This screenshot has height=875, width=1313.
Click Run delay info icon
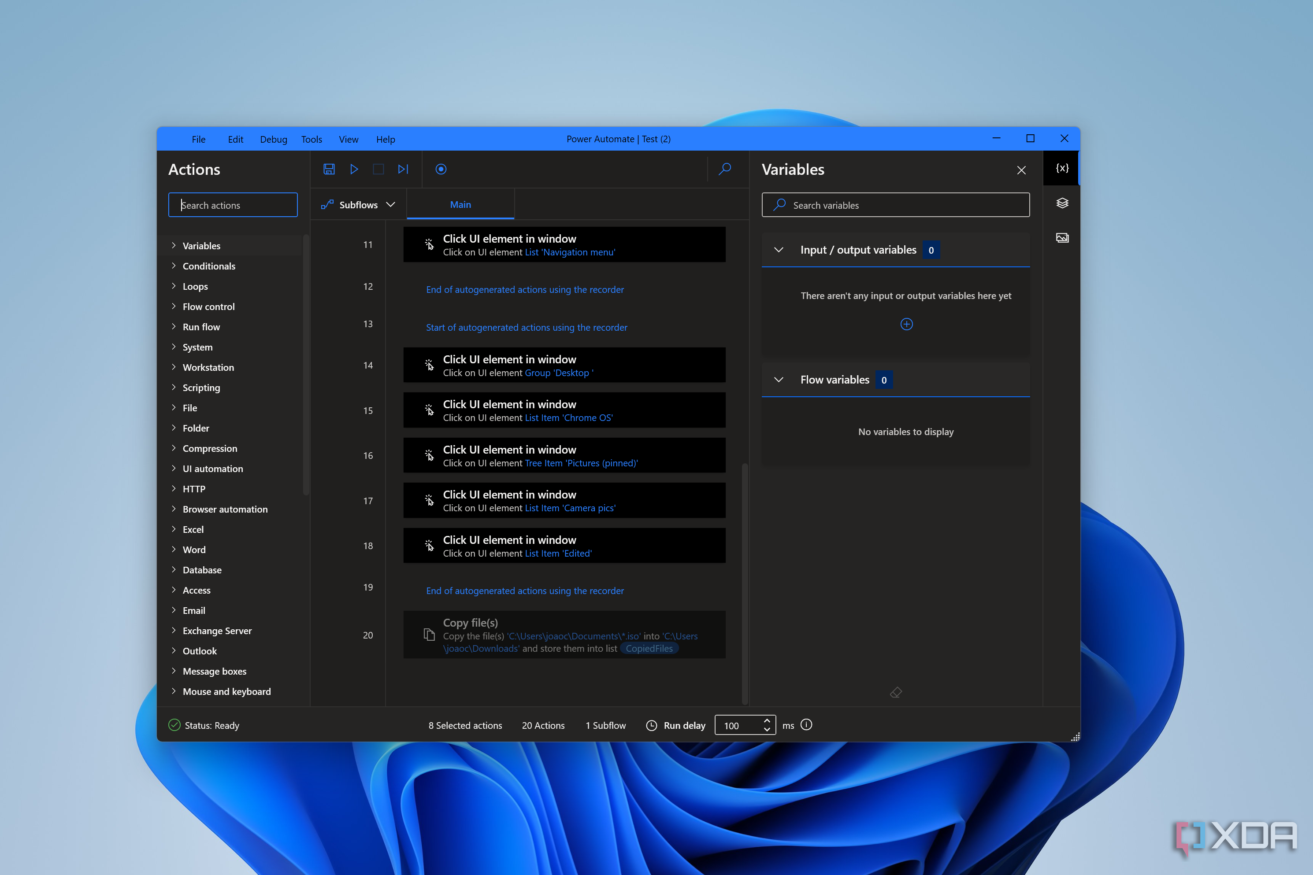click(x=806, y=725)
